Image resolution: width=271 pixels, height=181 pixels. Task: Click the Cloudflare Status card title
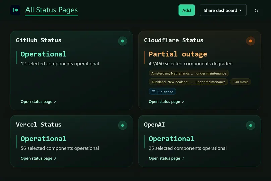tap(173, 40)
